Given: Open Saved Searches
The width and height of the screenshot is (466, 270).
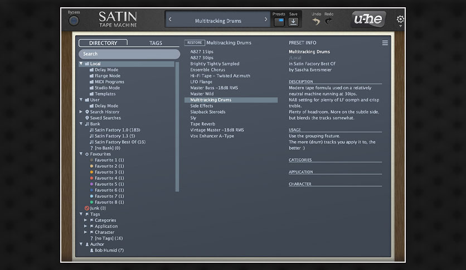Looking at the screenshot, I should click(x=103, y=118).
